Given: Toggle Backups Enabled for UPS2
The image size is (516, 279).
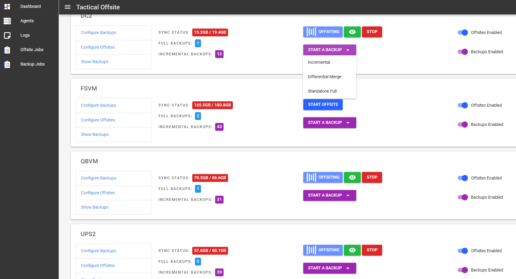Looking at the screenshot, I should tap(463, 270).
